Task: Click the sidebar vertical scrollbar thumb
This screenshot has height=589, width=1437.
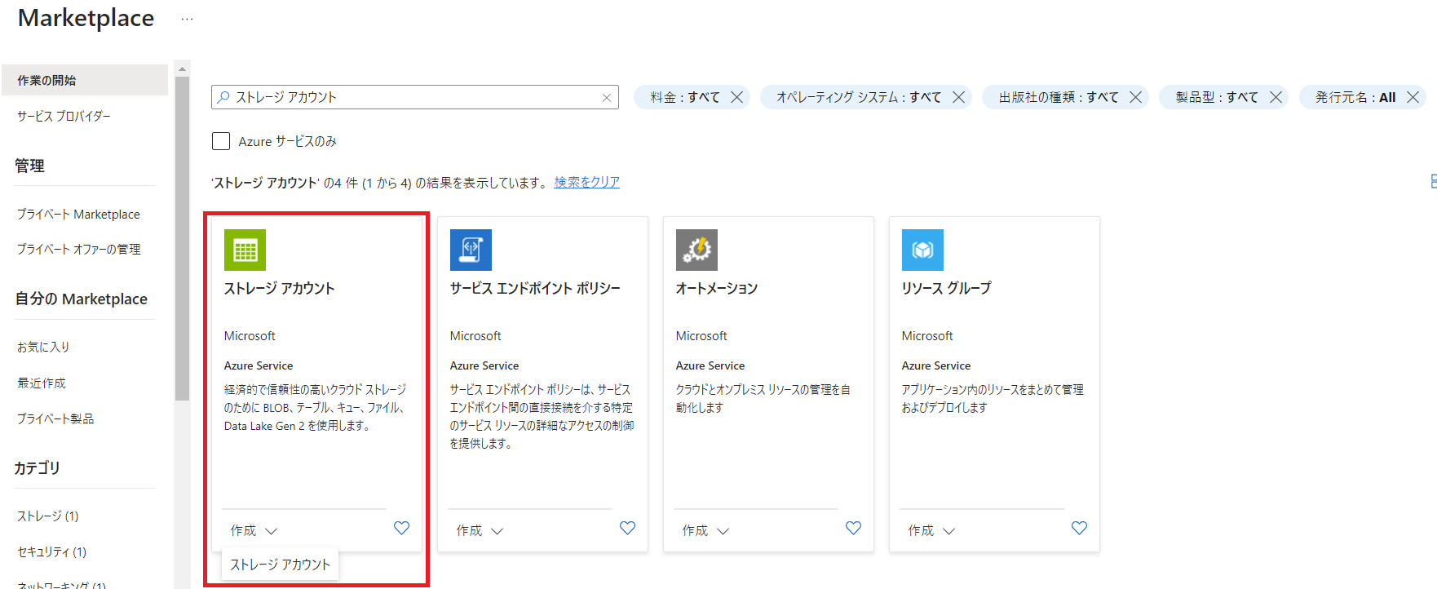Action: pyautogui.click(x=182, y=238)
